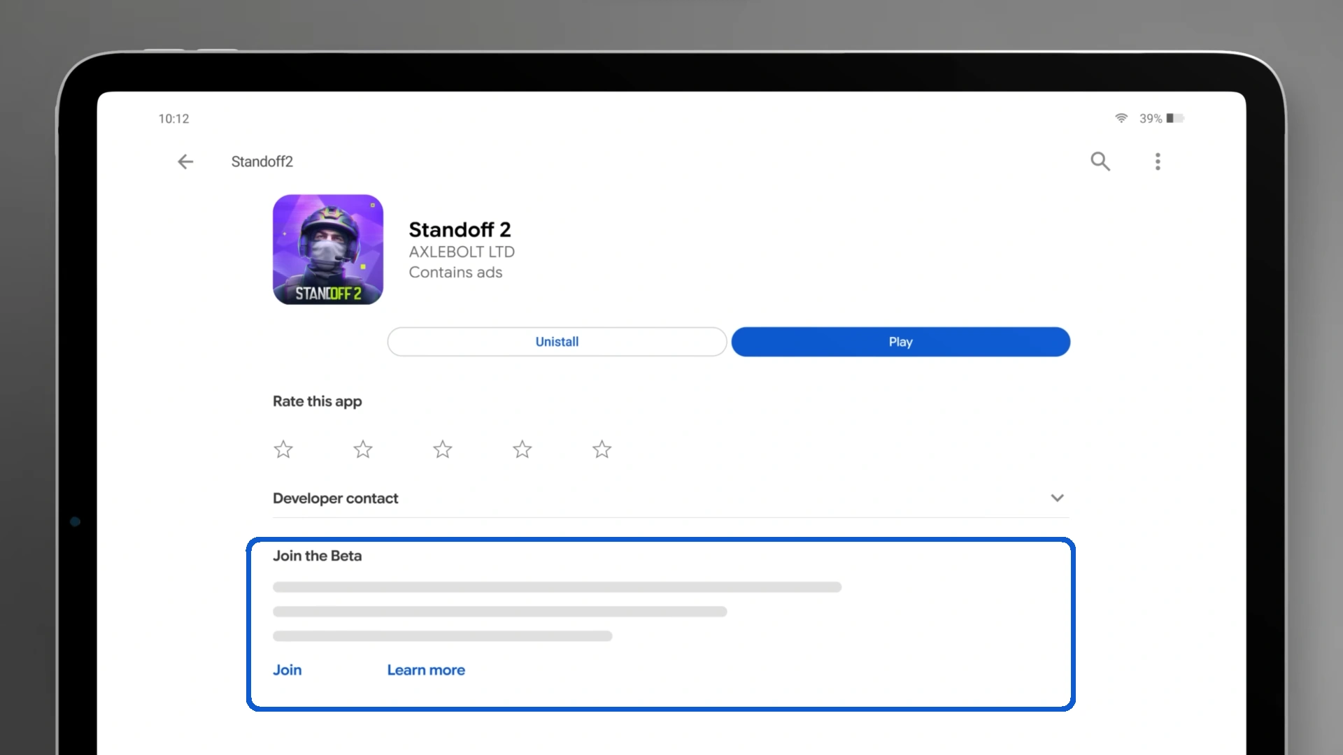The width and height of the screenshot is (1343, 755).
Task: Join the beta via the Join link
Action: click(287, 670)
